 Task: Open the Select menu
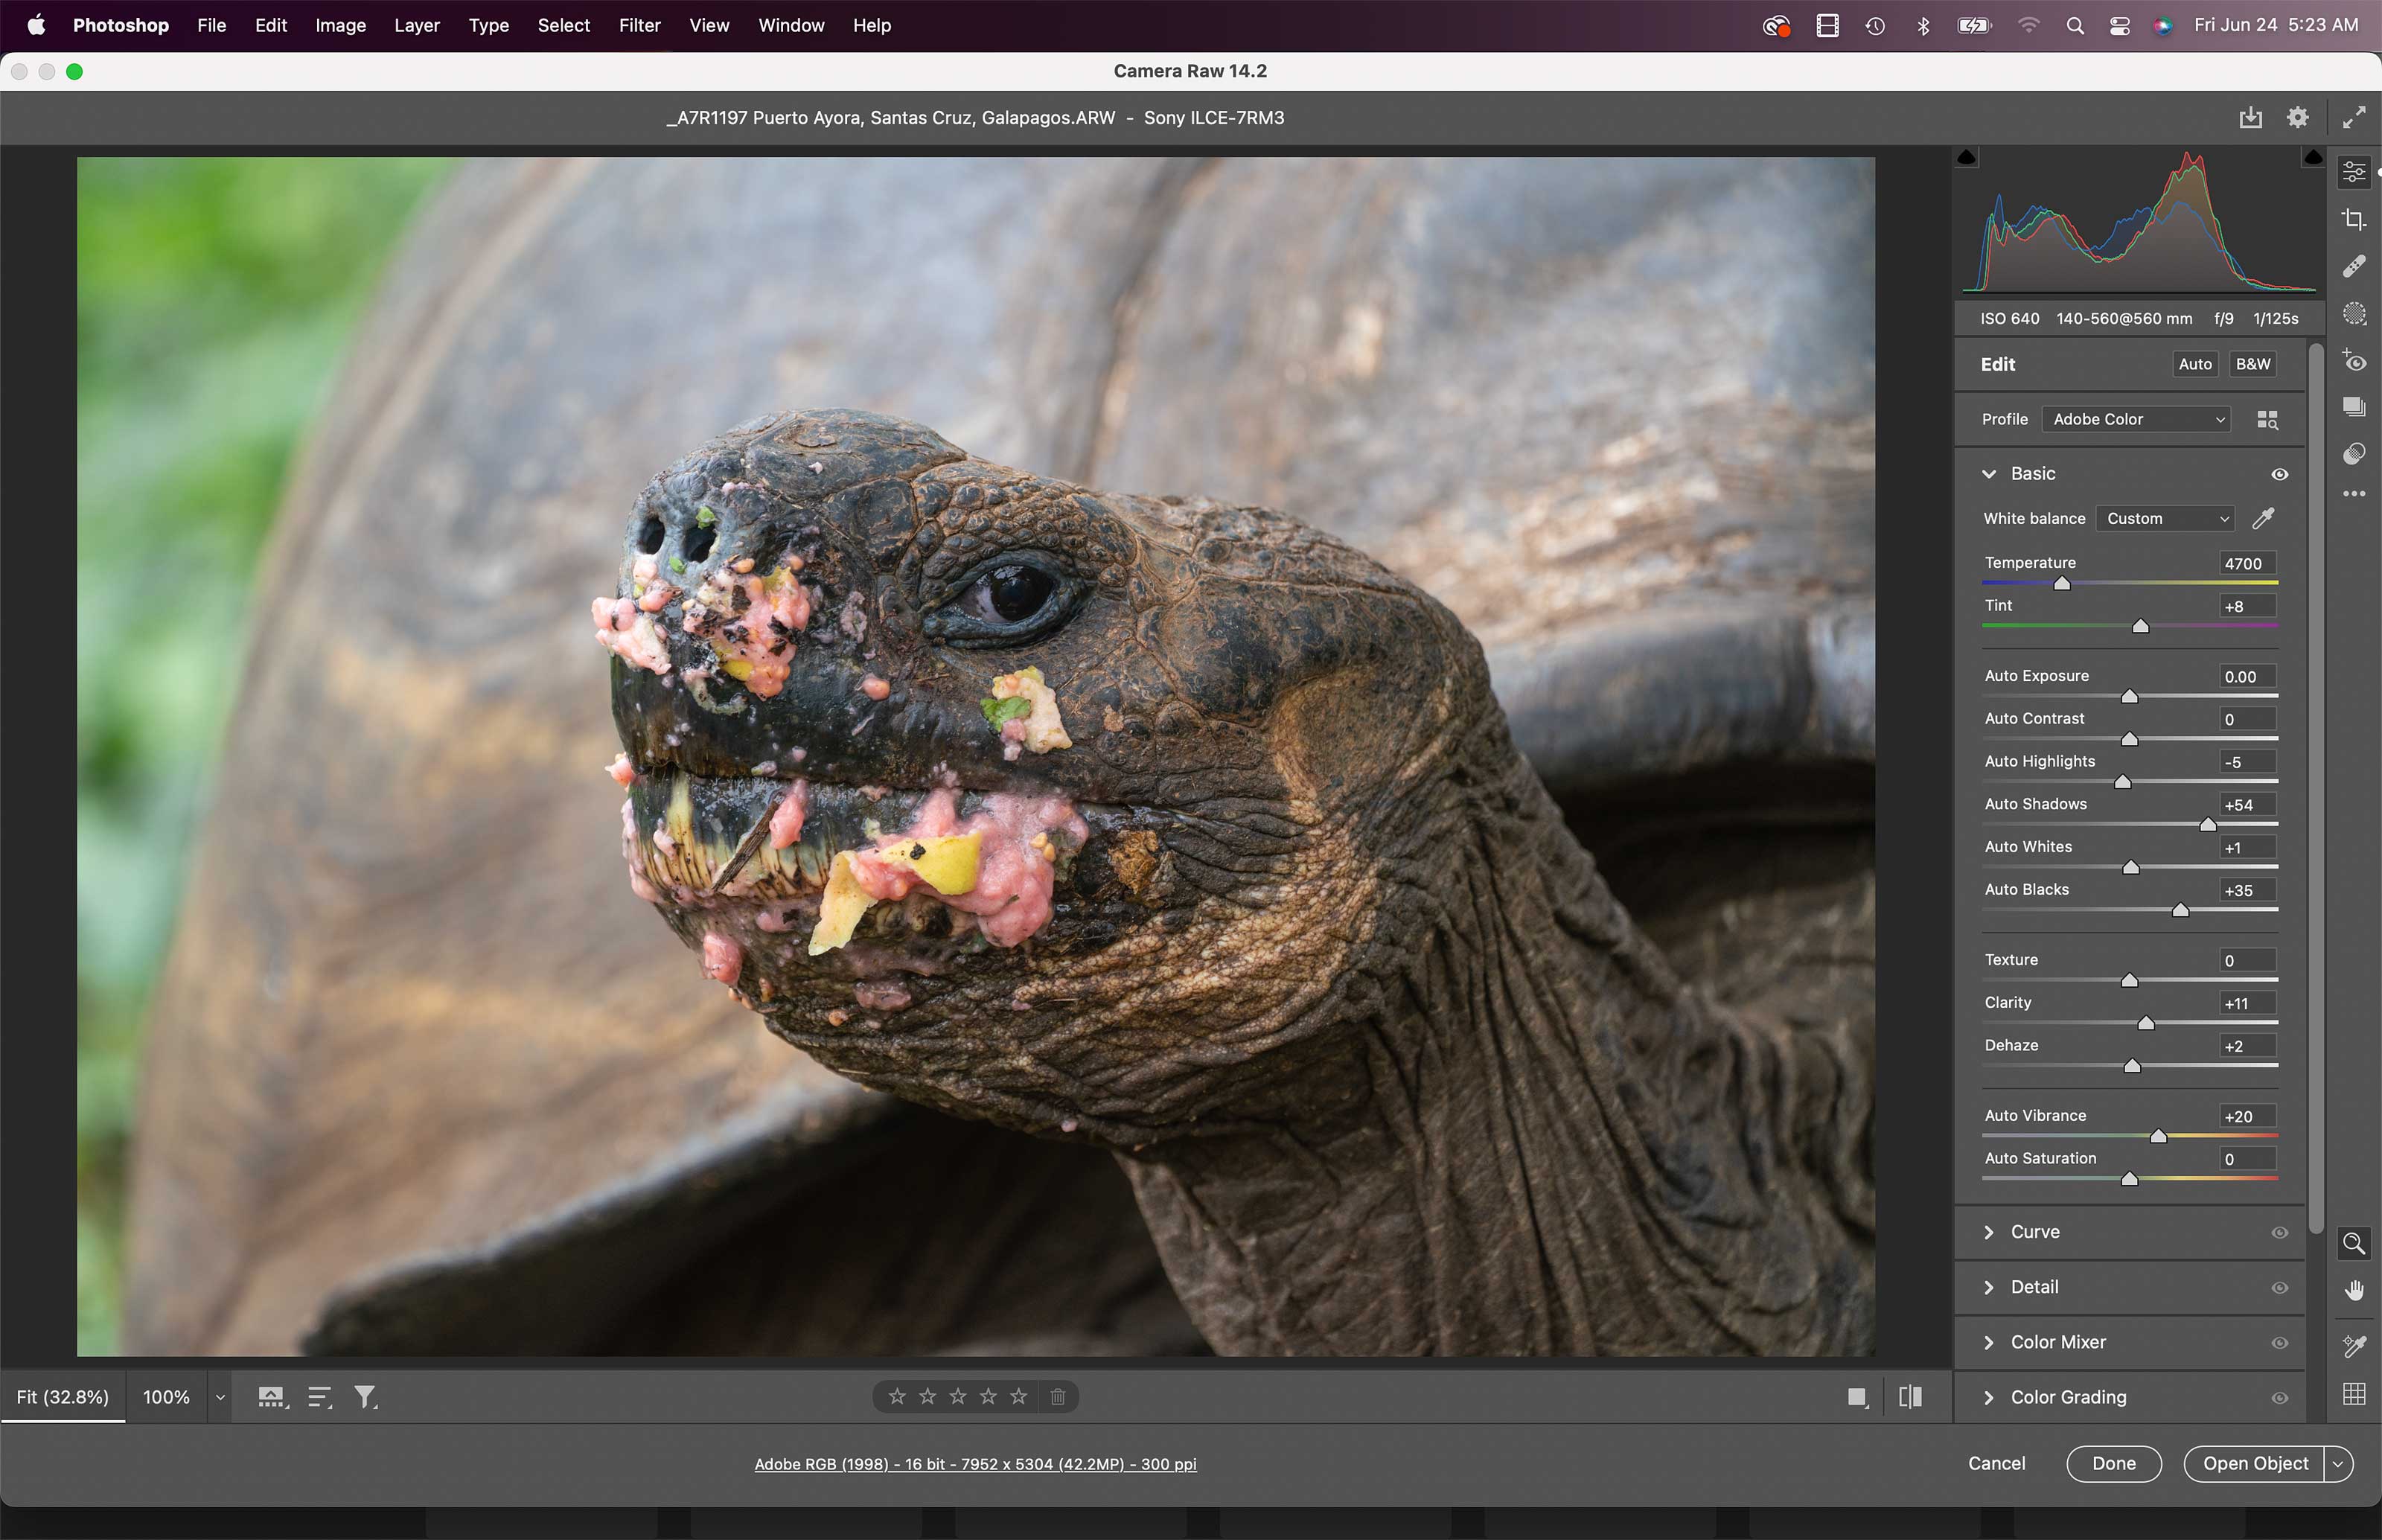[x=563, y=25]
